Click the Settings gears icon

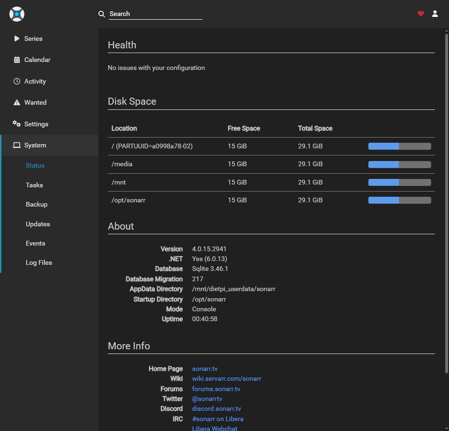coord(17,124)
